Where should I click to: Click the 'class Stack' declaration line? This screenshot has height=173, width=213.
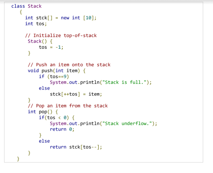coord(26,6)
